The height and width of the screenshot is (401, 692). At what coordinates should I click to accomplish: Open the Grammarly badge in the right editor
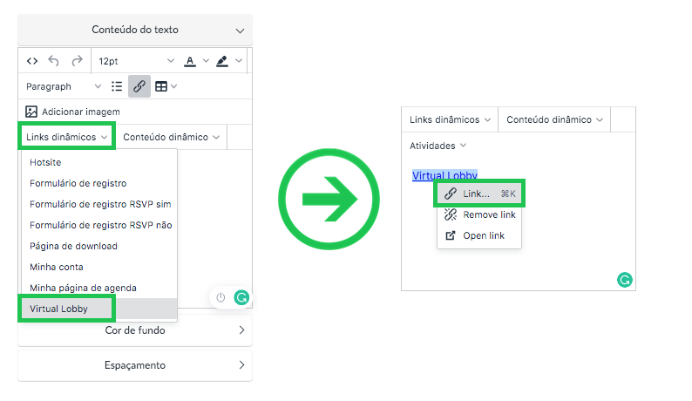tap(625, 280)
